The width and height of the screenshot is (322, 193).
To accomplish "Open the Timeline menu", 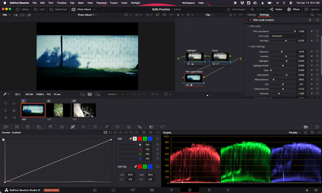I will pyautogui.click(x=62, y=3).
